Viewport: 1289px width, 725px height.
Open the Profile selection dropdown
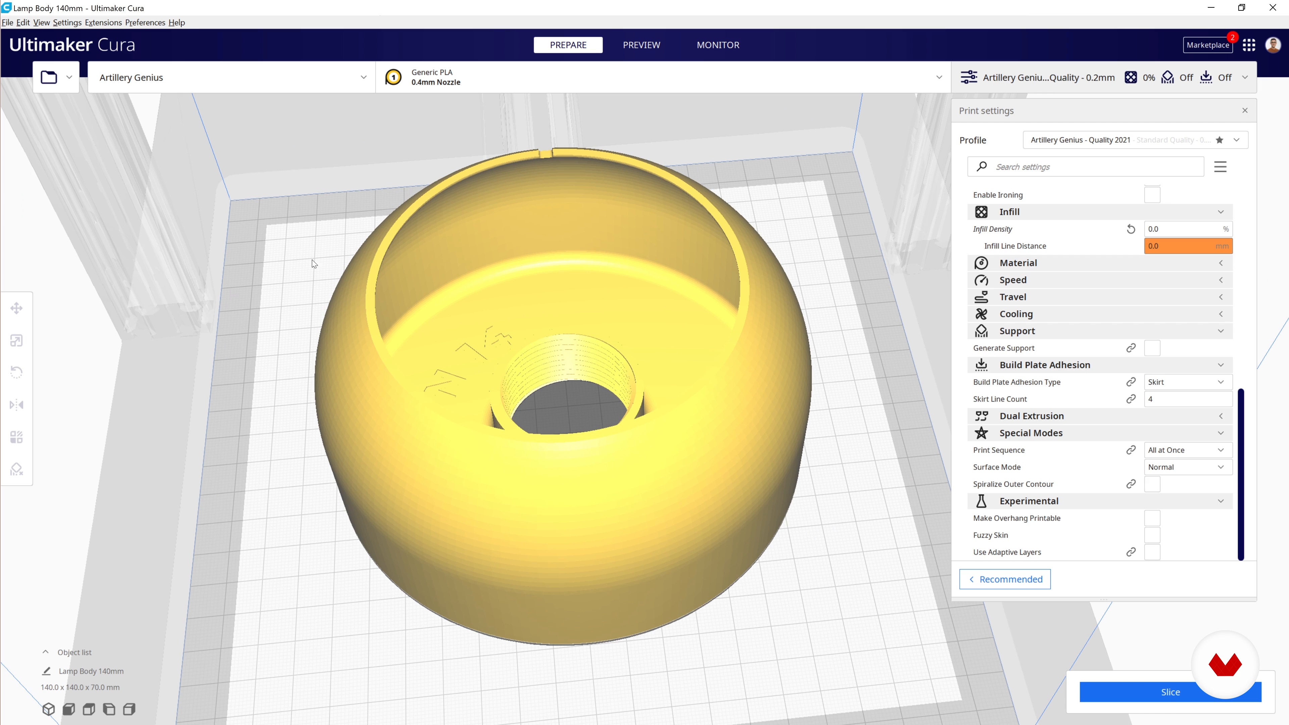pyautogui.click(x=1135, y=140)
